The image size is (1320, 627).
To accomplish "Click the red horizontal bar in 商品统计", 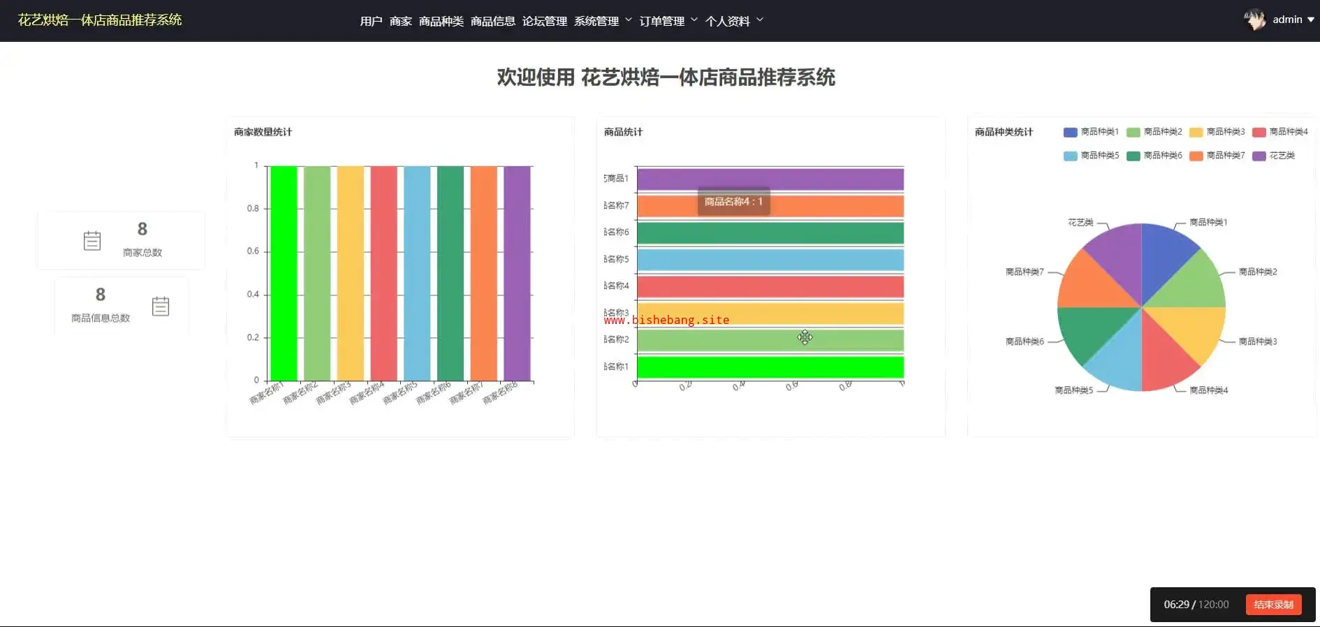I will [770, 286].
